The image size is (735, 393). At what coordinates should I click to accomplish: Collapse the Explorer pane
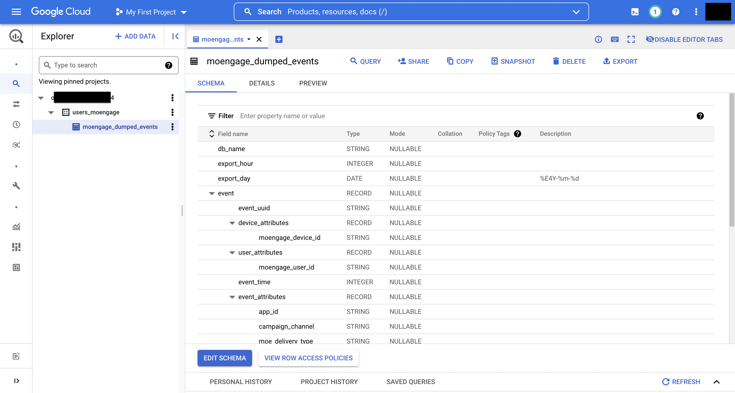pos(175,36)
